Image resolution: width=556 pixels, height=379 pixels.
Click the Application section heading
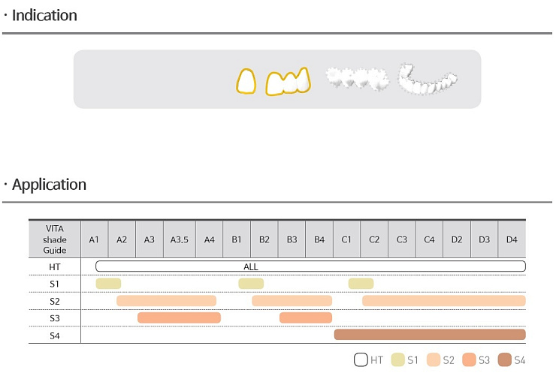(50, 185)
